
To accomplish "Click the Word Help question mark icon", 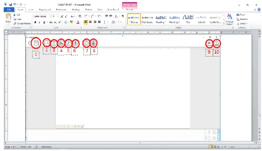I will (x=259, y=10).
